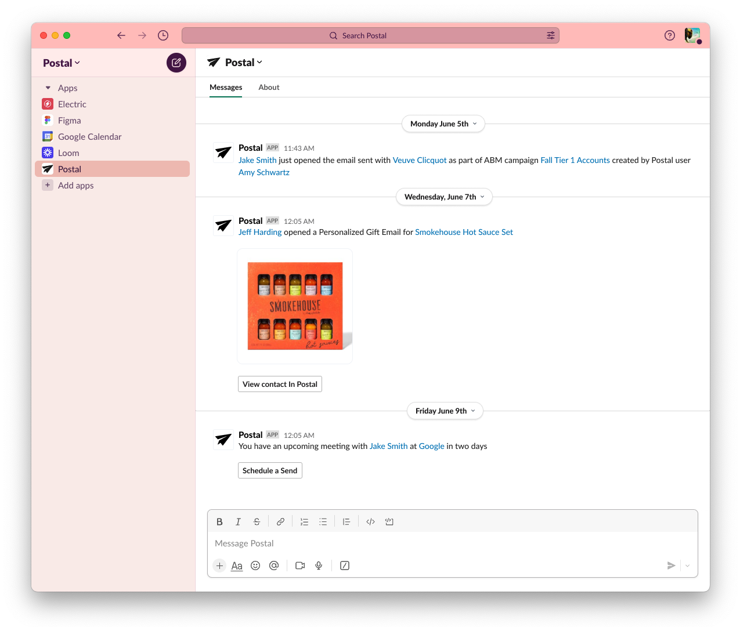Click the Schedule a Send button
The height and width of the screenshot is (627, 740).
click(270, 470)
